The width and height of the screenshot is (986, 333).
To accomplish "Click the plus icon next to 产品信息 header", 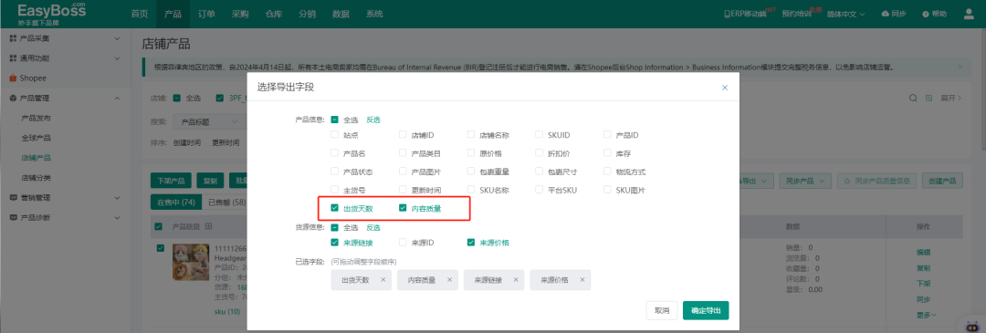I will pyautogui.click(x=209, y=226).
